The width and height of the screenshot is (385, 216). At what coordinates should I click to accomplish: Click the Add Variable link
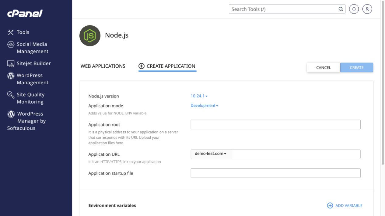(349, 206)
